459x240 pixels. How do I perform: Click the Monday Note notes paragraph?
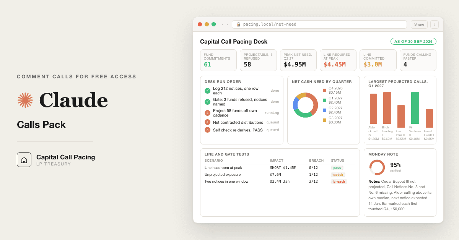click(400, 195)
